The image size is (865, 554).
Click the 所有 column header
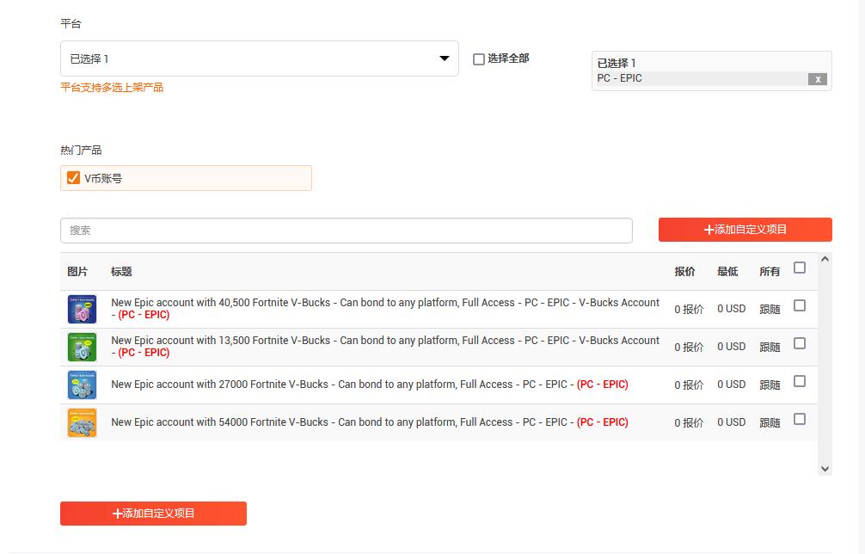[x=770, y=272]
